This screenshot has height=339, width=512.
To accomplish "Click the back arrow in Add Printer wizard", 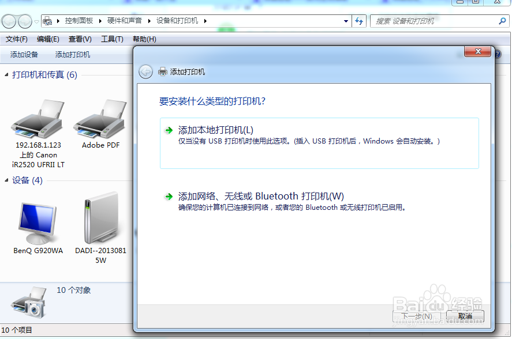I will pos(145,72).
